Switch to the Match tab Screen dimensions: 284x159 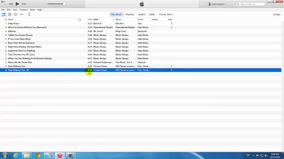[142, 15]
